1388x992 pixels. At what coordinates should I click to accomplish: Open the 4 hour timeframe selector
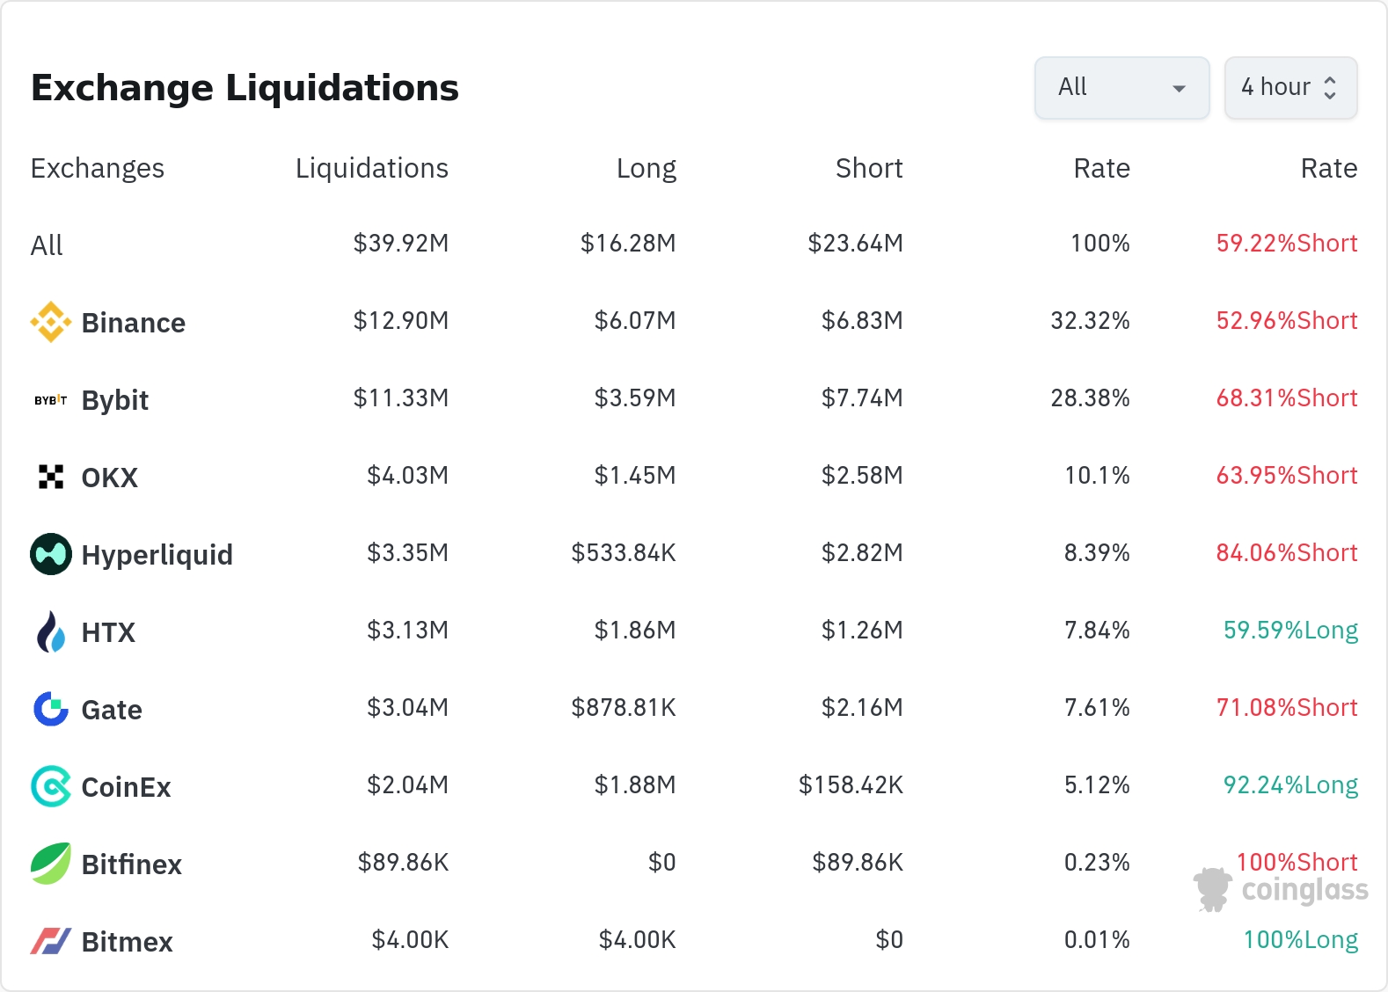pos(1290,88)
